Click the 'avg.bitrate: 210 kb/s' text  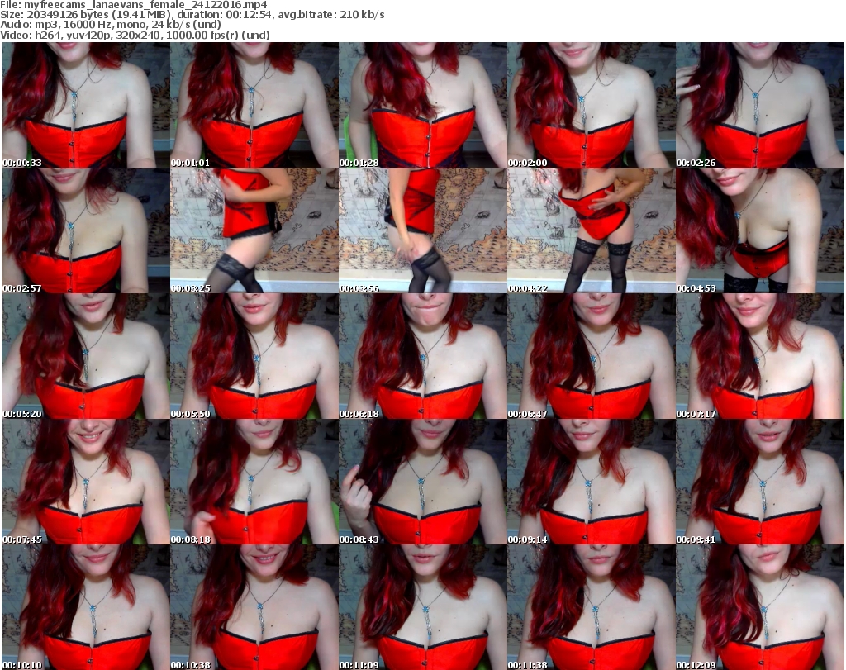point(331,15)
